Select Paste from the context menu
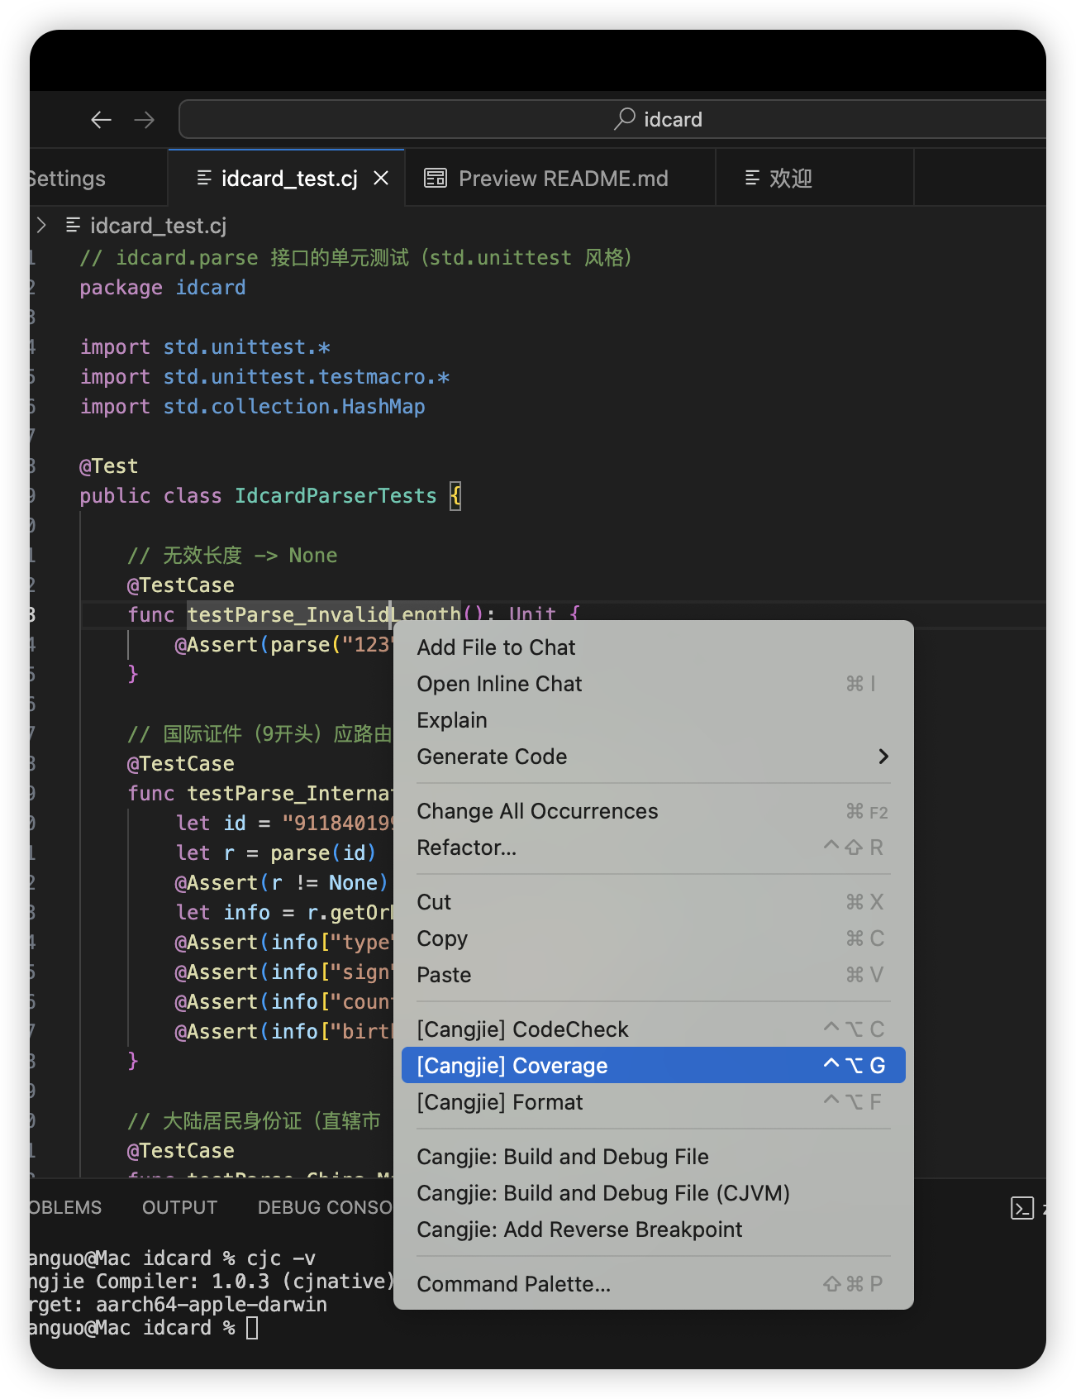This screenshot has width=1076, height=1399. point(653,975)
